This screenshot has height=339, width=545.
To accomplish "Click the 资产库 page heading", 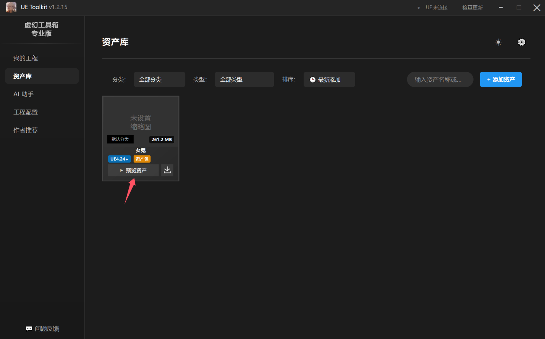I will [x=115, y=42].
